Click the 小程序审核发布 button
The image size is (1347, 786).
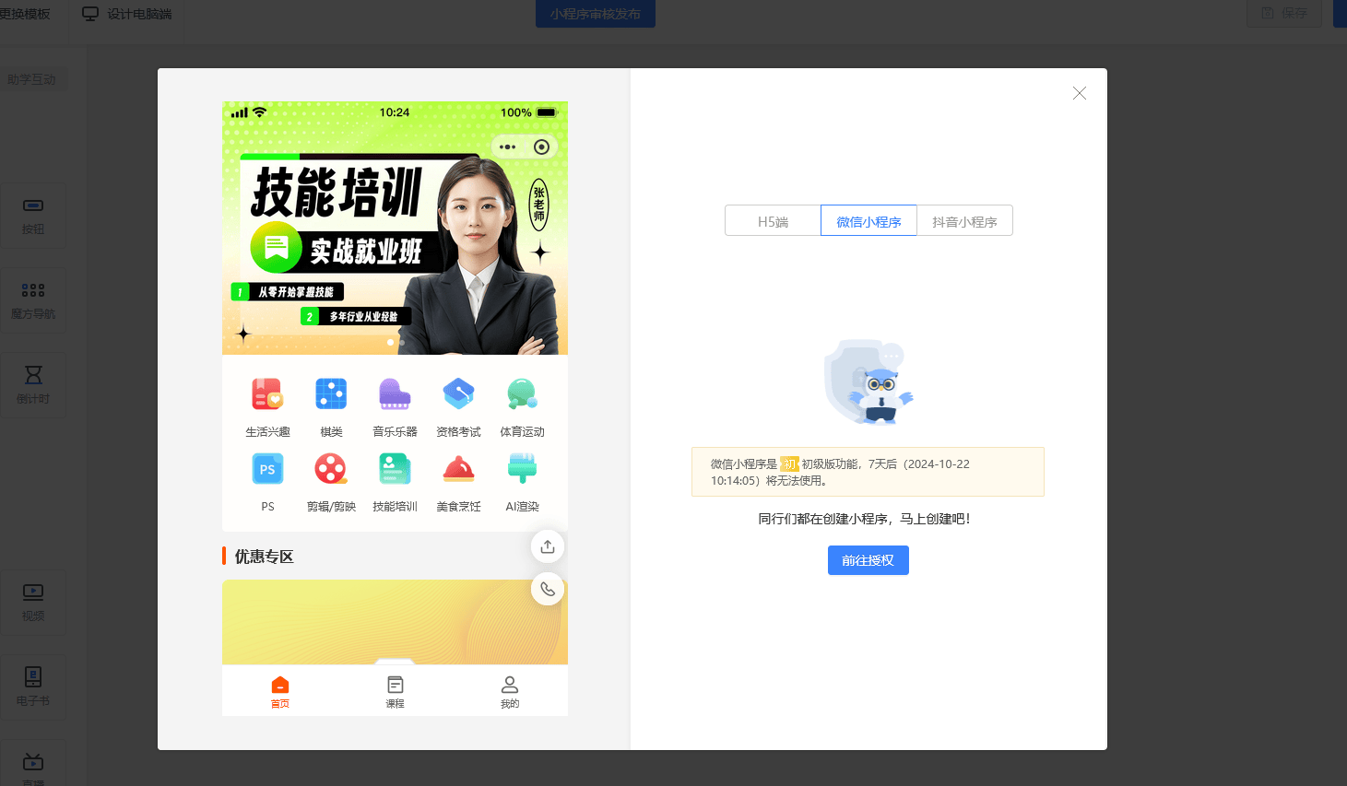pyautogui.click(x=596, y=14)
